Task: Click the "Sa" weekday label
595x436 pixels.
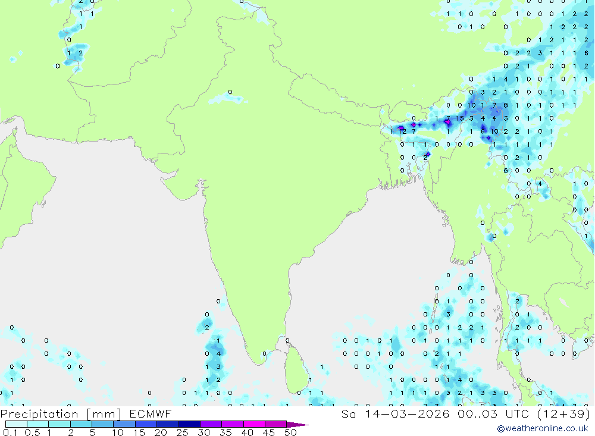Action: [348, 413]
